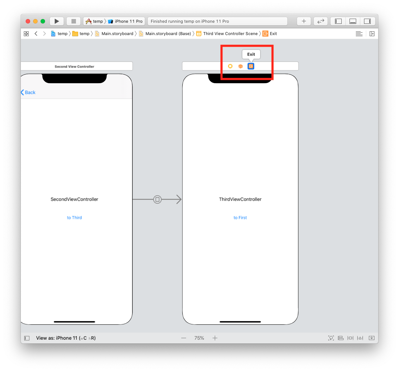This screenshot has height=371, width=399.
Task: Add an editor on the right
Action: (372, 34)
